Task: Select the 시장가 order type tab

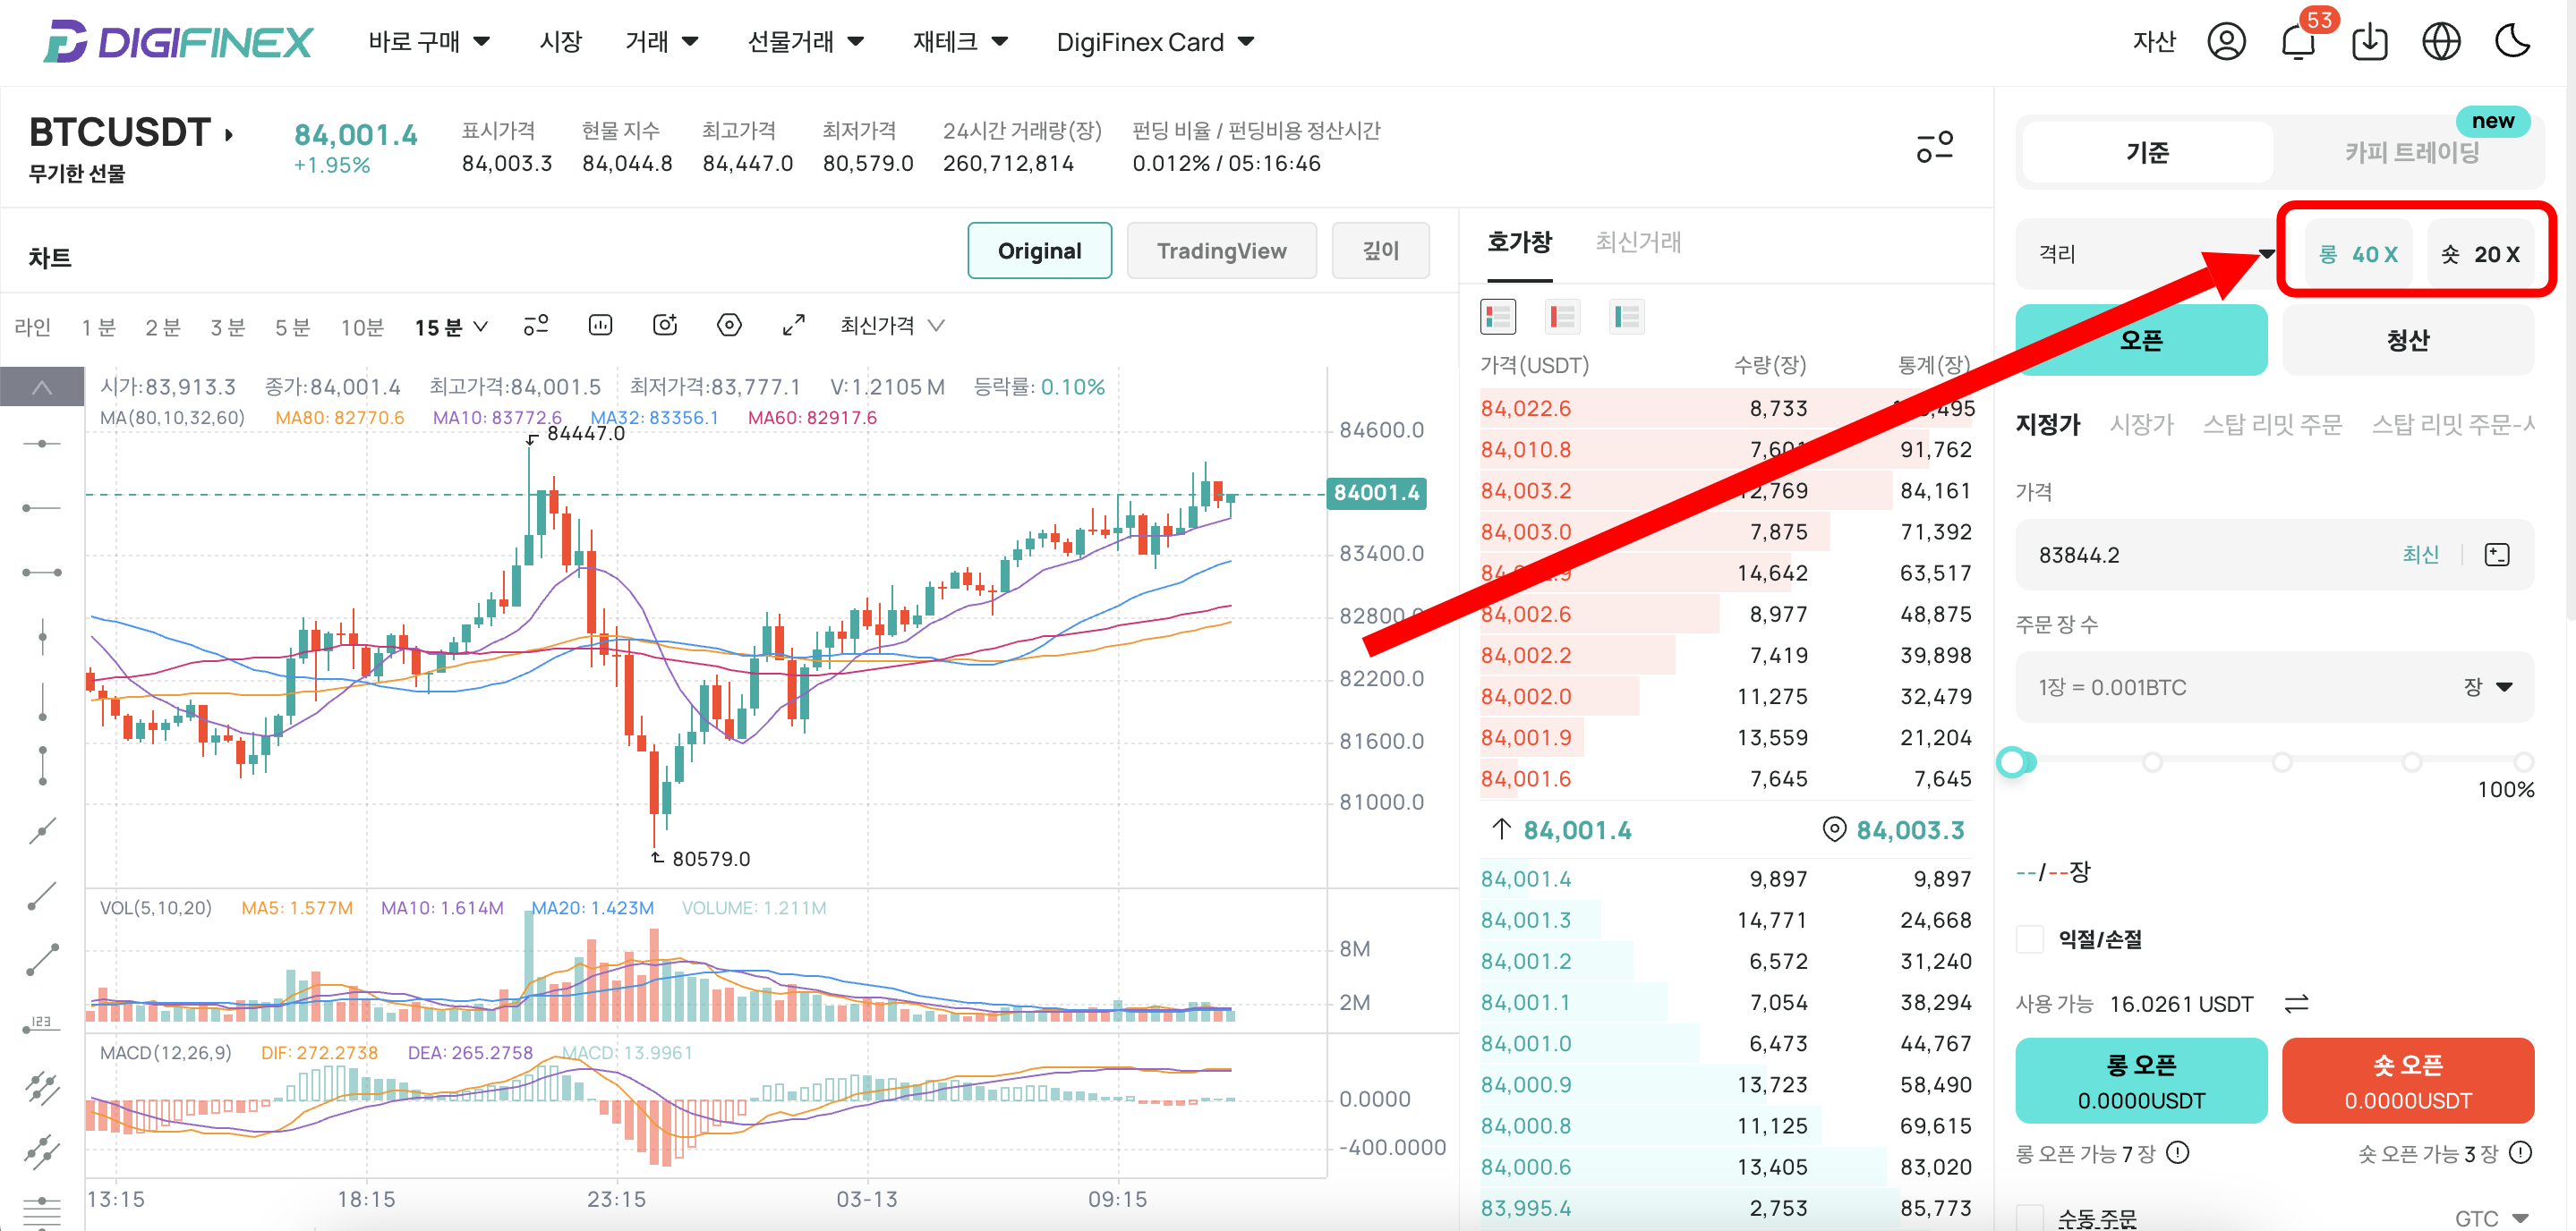Action: pyautogui.click(x=2141, y=425)
